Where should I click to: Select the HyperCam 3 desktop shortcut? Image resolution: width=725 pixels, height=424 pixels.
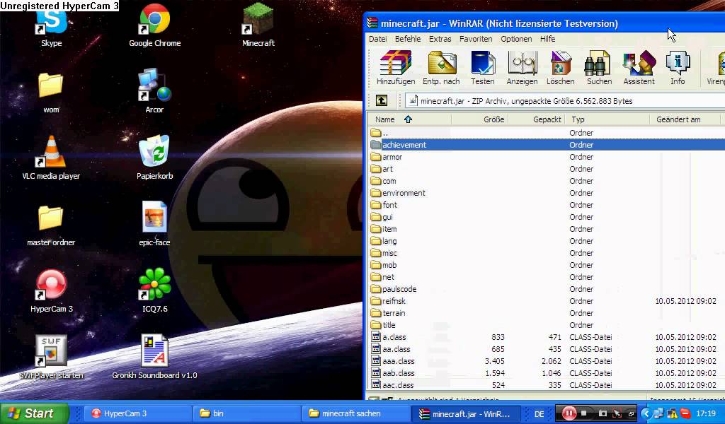pyautogui.click(x=51, y=291)
